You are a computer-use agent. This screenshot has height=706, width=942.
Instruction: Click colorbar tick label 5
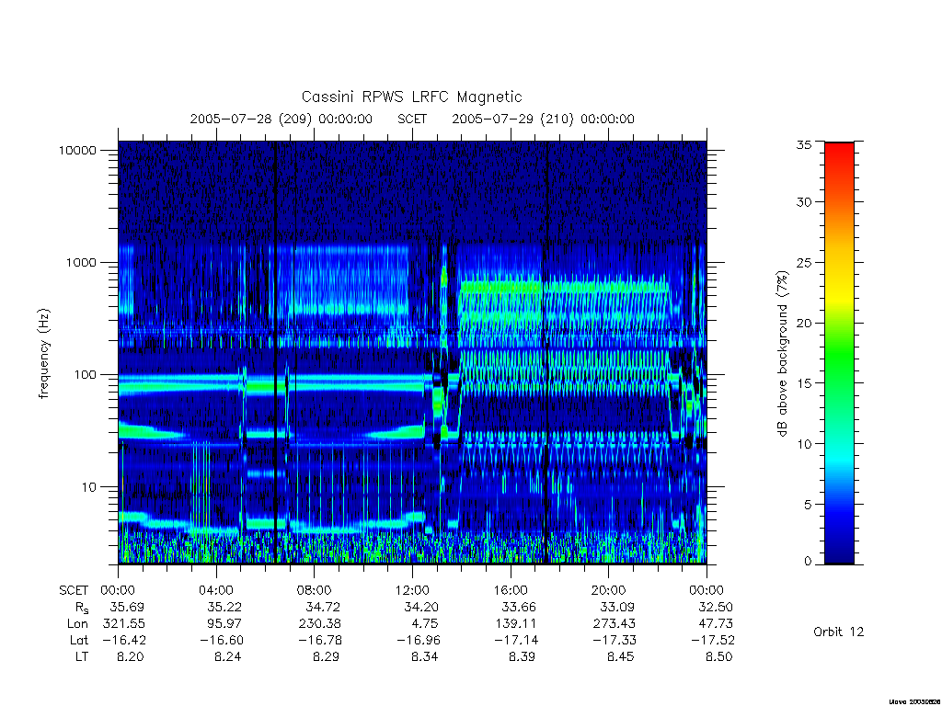808,505
